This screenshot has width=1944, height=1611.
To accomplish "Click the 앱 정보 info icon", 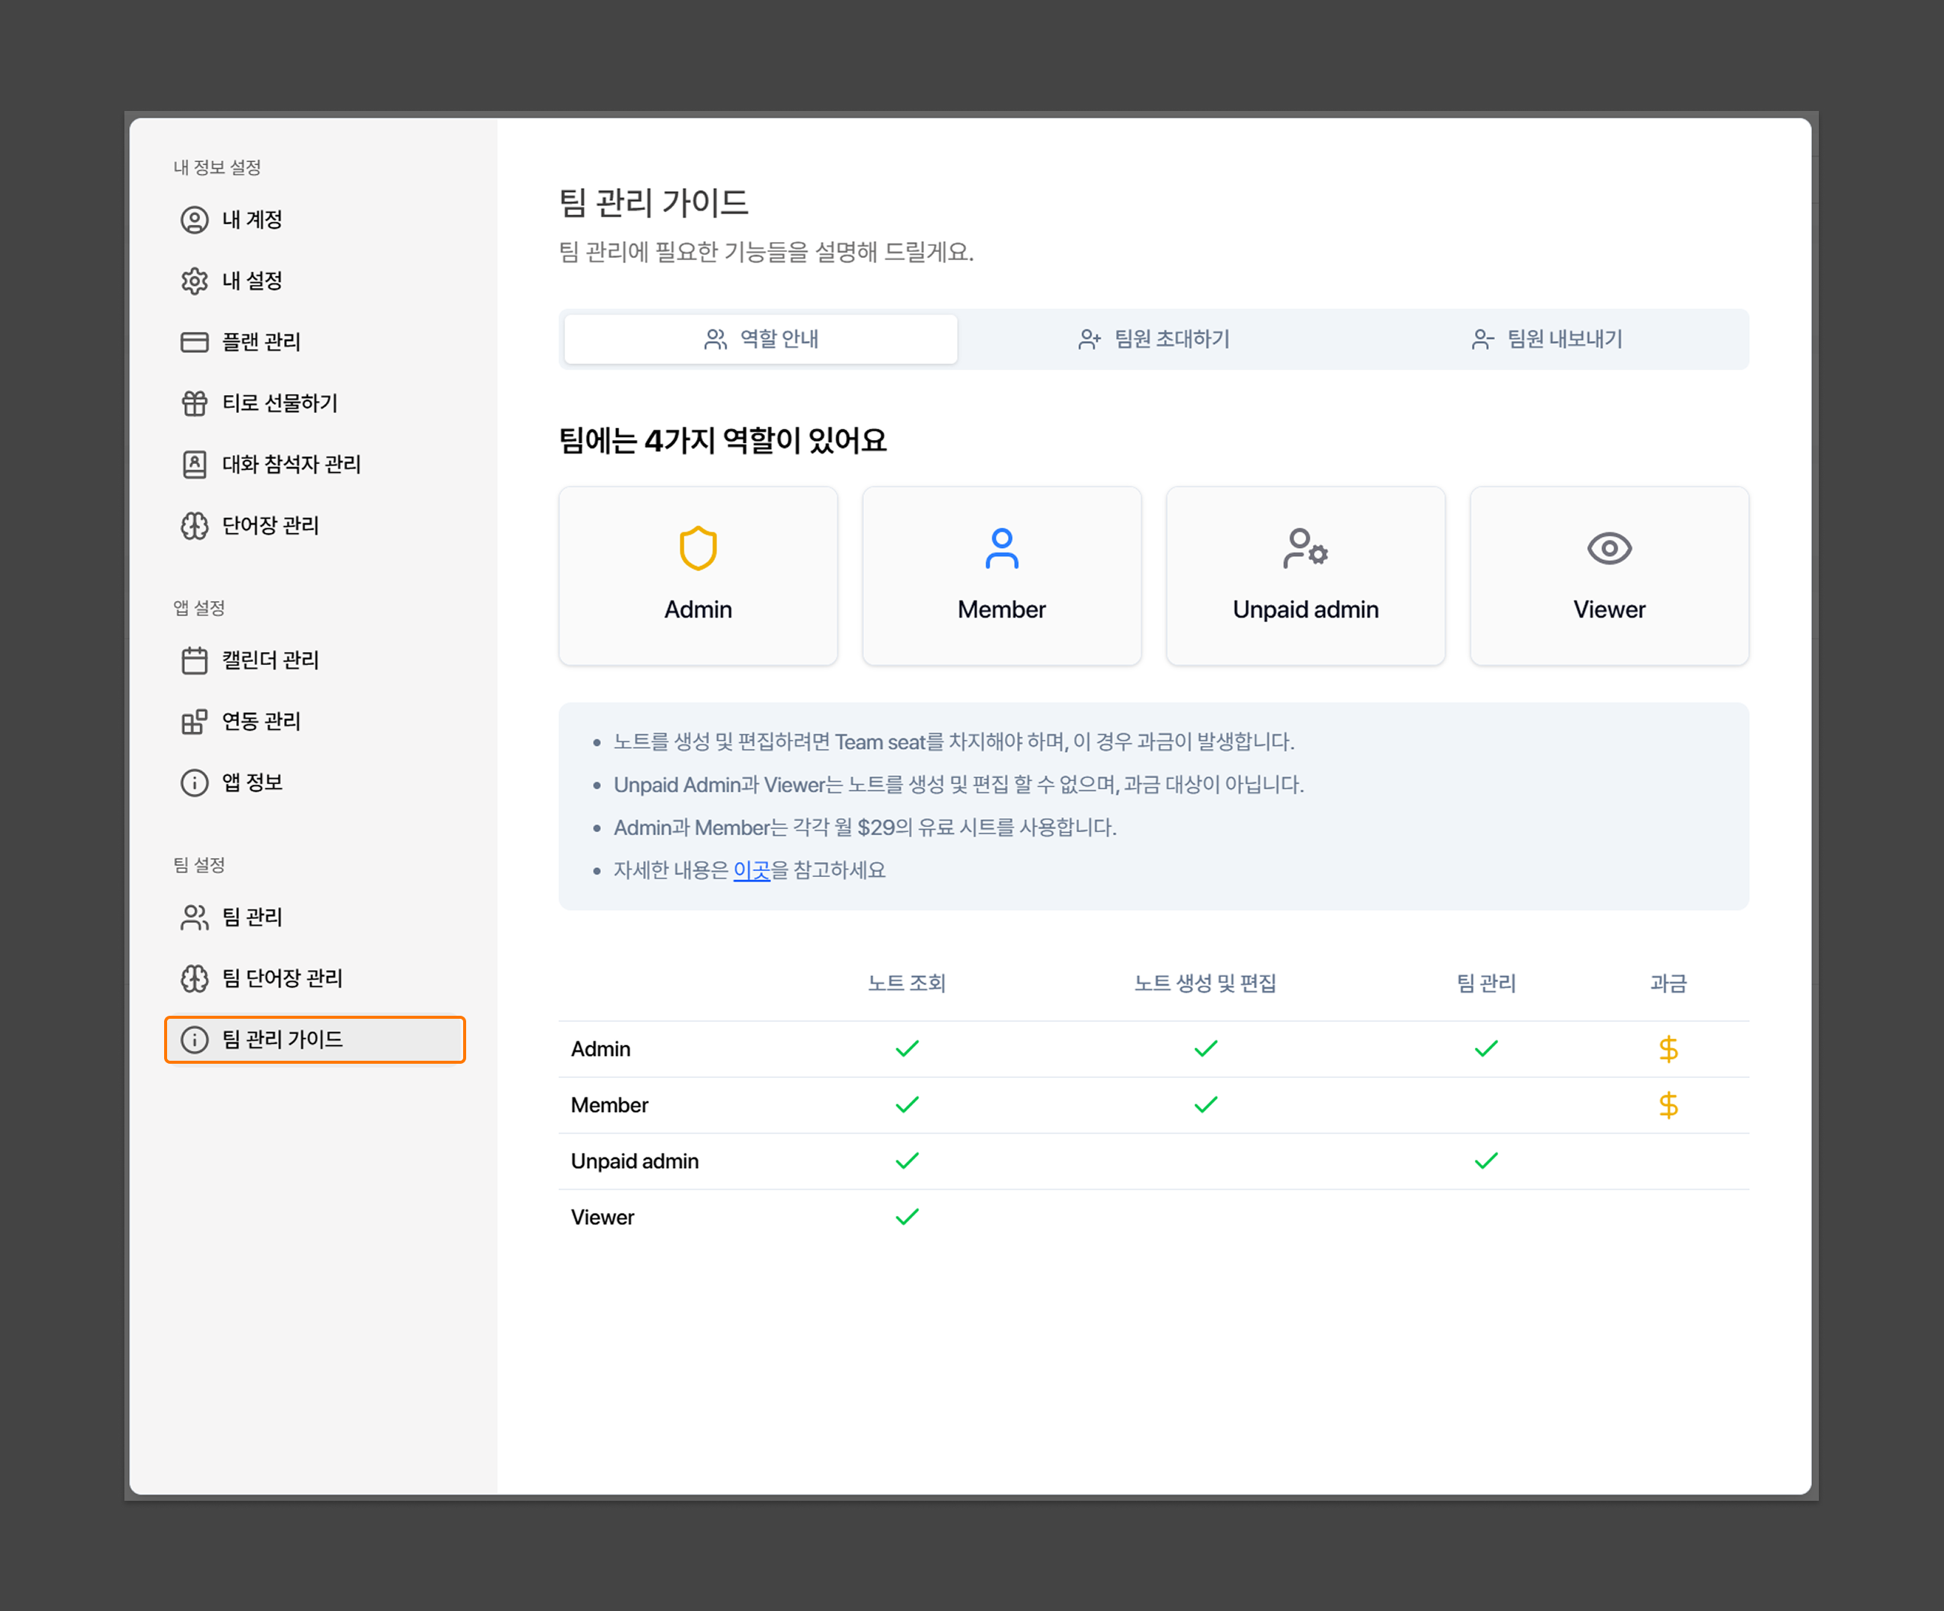I will tap(194, 783).
